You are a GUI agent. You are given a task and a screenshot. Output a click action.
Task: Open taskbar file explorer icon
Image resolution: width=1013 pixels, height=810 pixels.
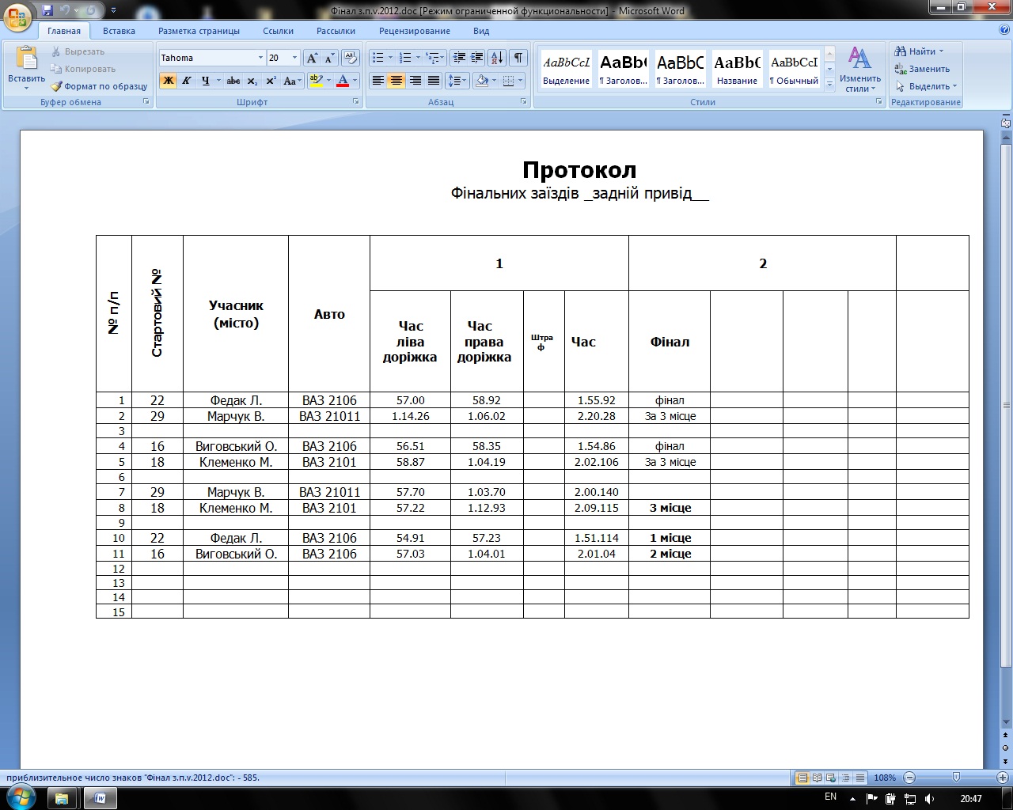click(x=63, y=798)
